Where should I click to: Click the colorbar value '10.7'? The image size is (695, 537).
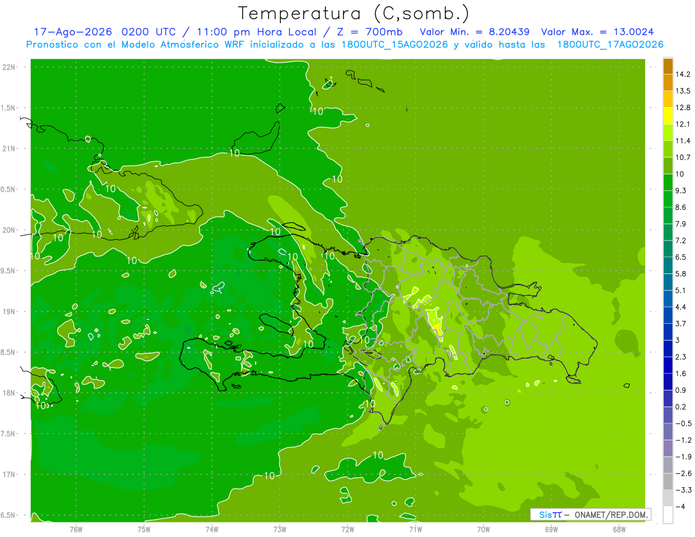[x=683, y=157]
